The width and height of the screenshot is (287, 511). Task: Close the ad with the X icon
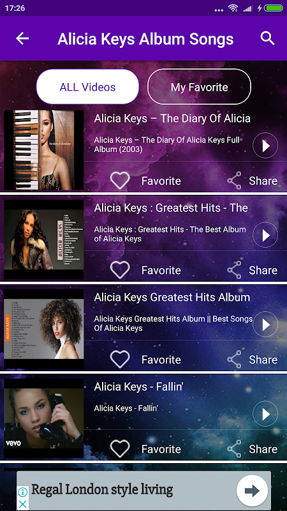click(22, 504)
